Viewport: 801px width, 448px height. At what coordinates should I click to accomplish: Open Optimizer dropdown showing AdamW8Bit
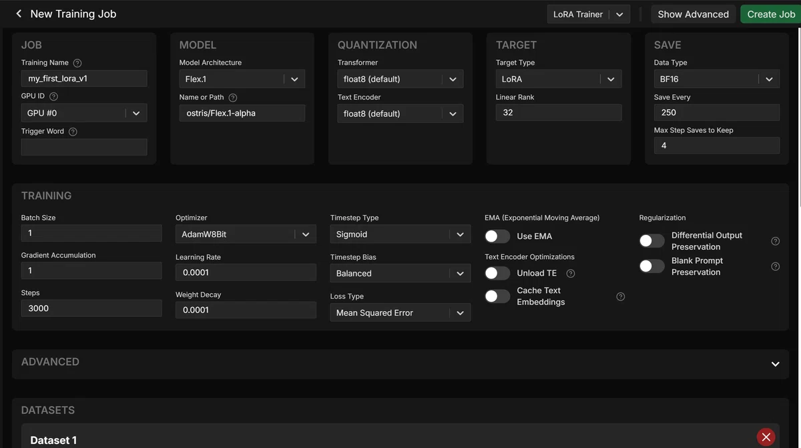pos(246,234)
